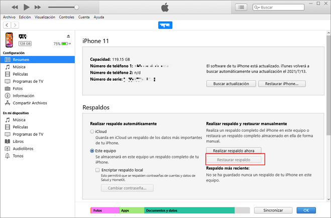Click Restaurar iPhone... button

282,84
